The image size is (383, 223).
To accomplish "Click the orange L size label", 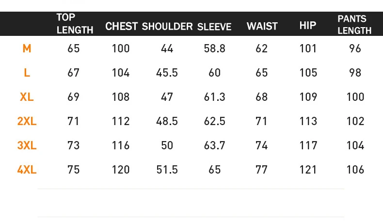I will pyautogui.click(x=27, y=73).
